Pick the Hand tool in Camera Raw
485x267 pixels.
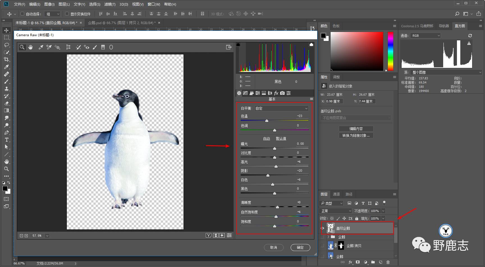click(30, 47)
